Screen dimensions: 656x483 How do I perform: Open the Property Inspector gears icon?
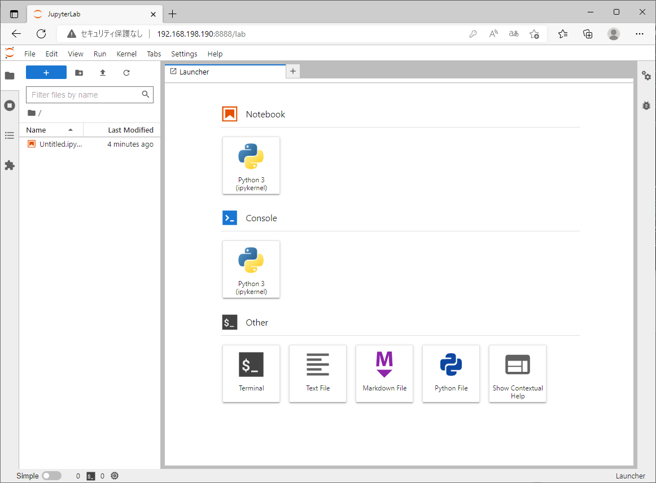coord(646,76)
